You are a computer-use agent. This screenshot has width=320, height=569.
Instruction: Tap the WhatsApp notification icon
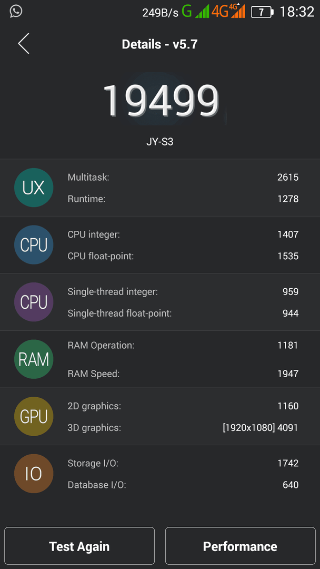(x=16, y=11)
